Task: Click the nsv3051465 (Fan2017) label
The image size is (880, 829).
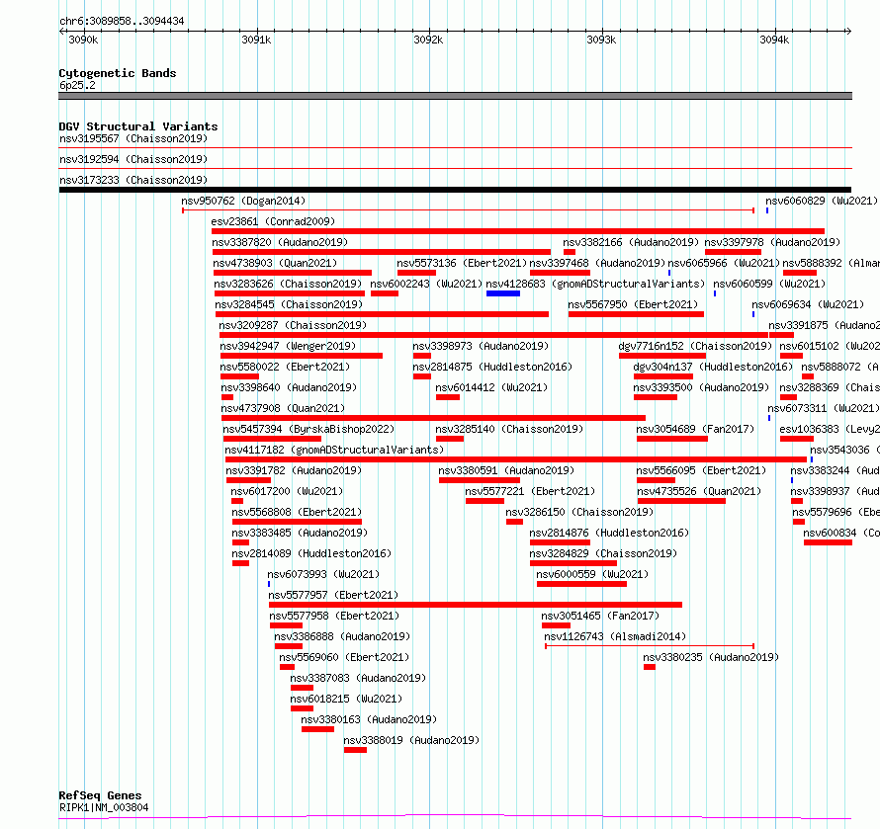Action: [600, 616]
